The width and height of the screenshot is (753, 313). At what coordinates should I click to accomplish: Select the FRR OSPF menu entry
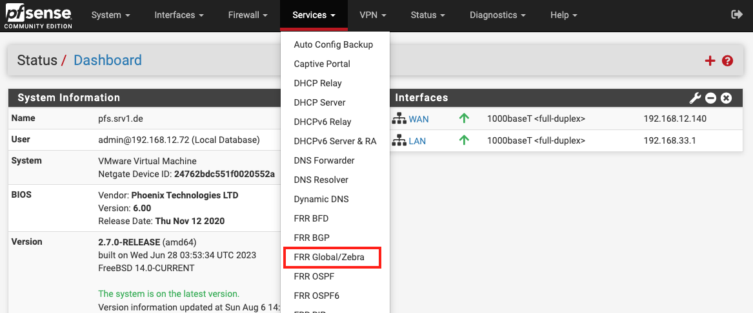pos(314,276)
